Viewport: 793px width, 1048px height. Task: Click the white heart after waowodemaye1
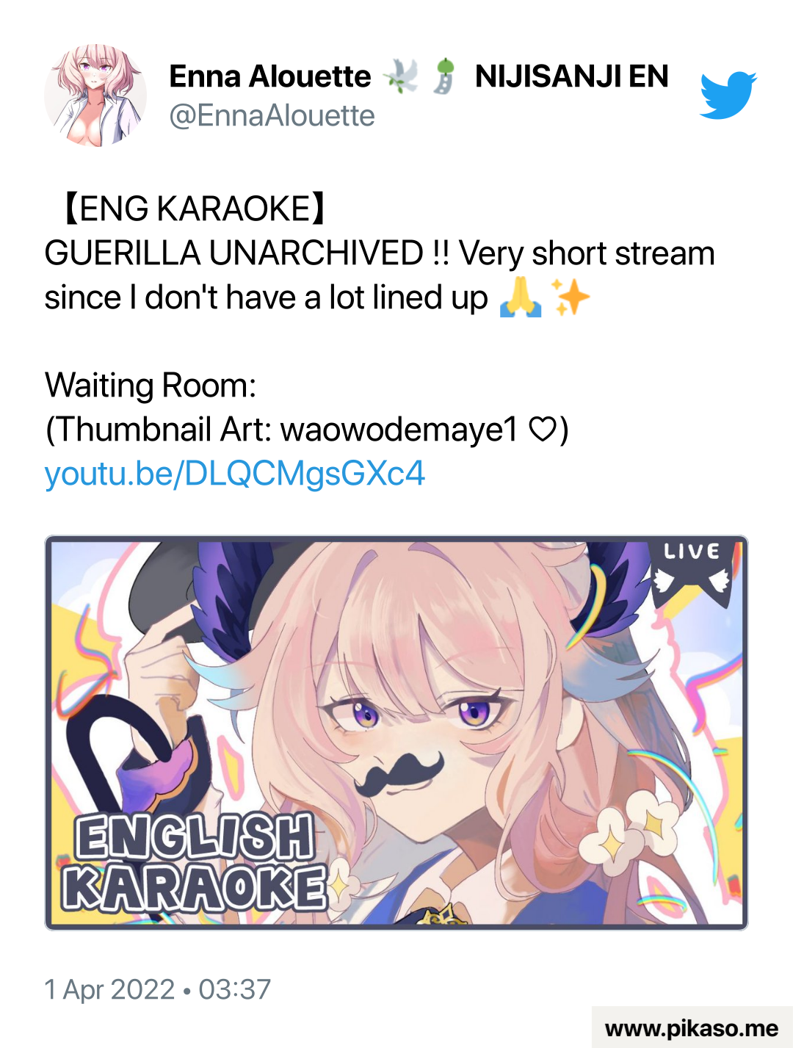point(543,430)
